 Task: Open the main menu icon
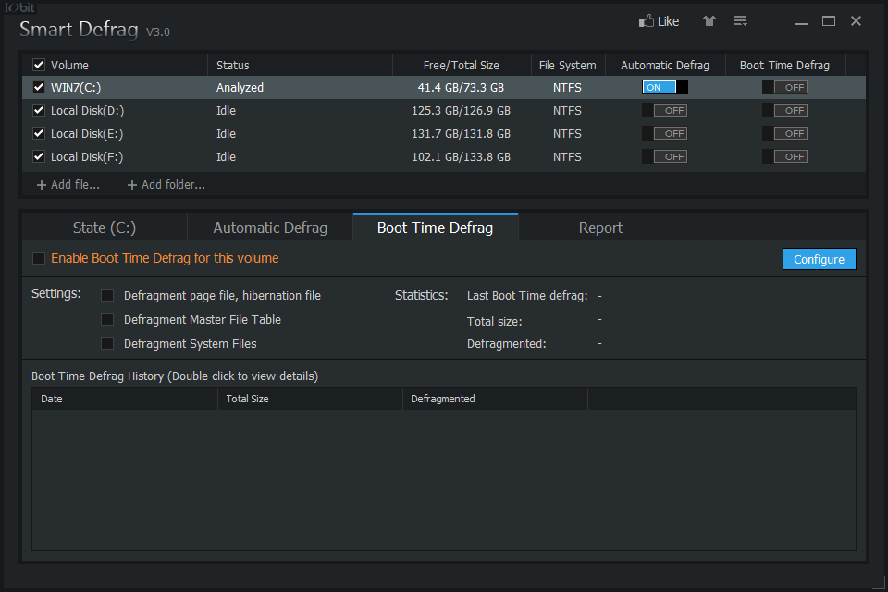pos(740,21)
